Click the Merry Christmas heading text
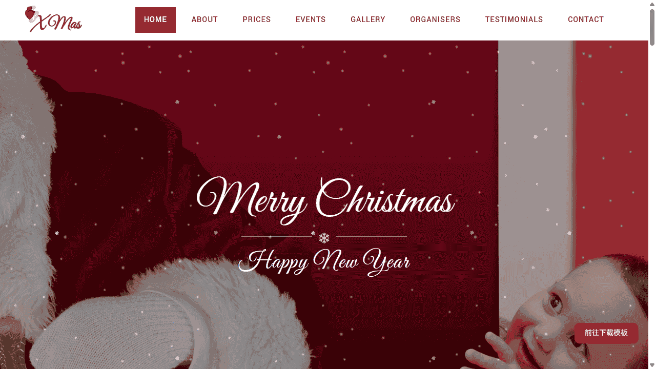 pyautogui.click(x=325, y=200)
